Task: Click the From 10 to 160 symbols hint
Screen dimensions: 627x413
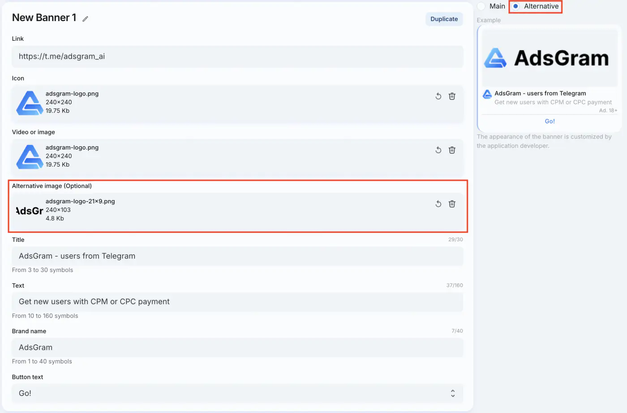Action: click(45, 316)
